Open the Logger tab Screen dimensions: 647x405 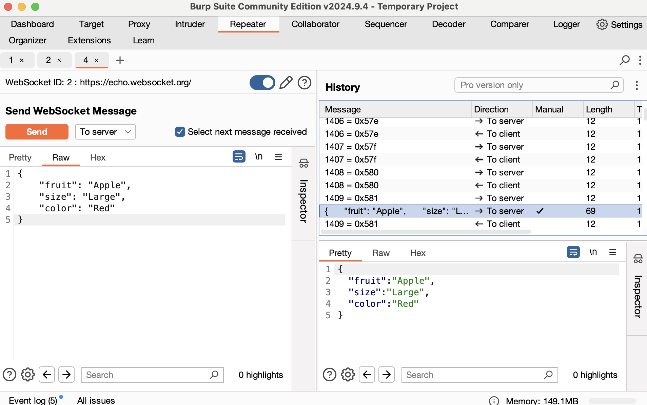click(566, 24)
